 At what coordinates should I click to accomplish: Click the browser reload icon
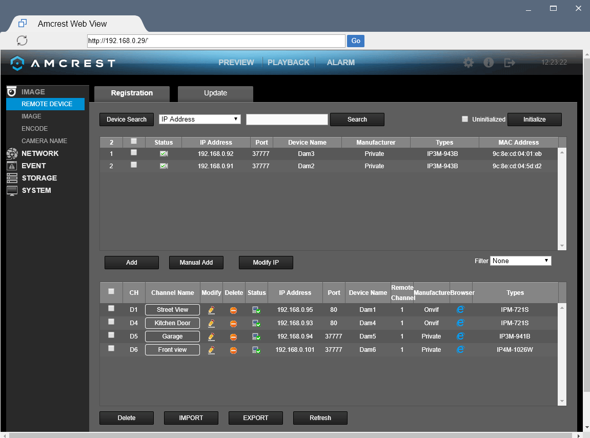[x=22, y=41]
